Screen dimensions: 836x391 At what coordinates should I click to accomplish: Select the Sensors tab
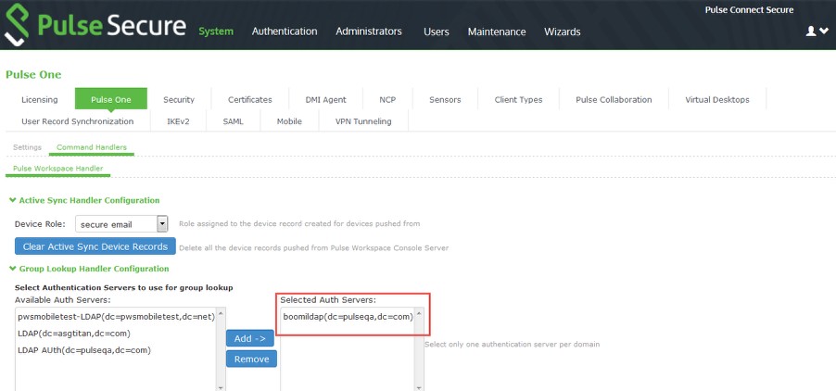(x=445, y=100)
